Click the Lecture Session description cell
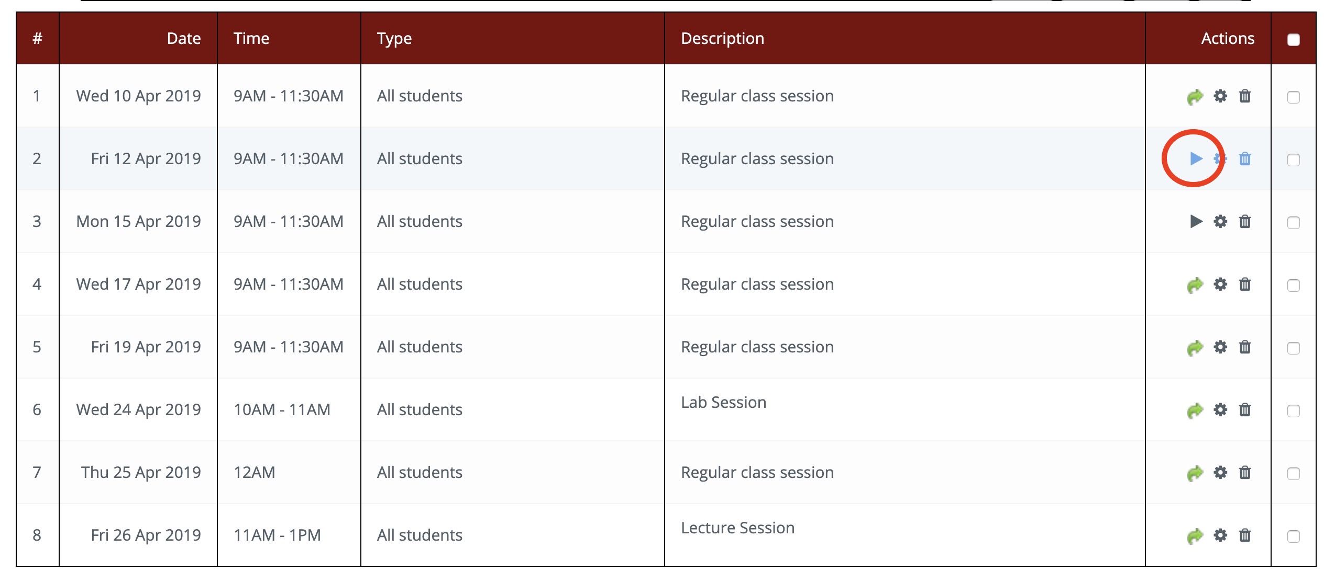The image size is (1324, 571). pyautogui.click(x=737, y=528)
